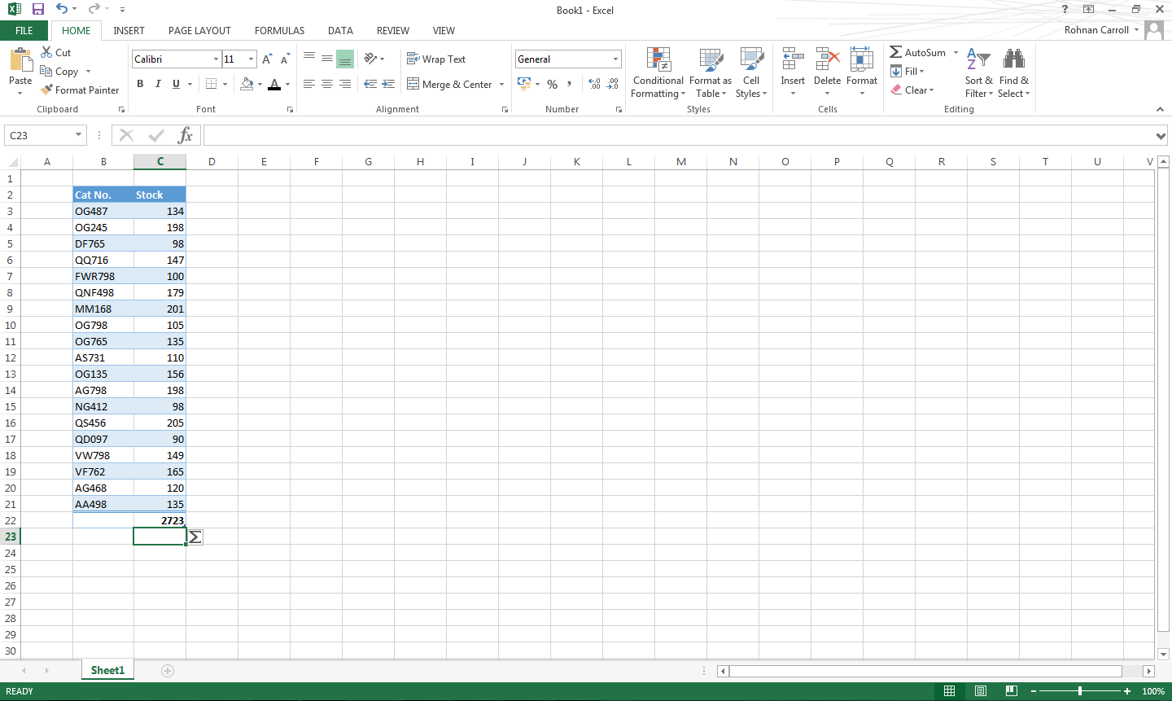
Task: Select the Conditional Formatting icon
Action: (x=658, y=59)
